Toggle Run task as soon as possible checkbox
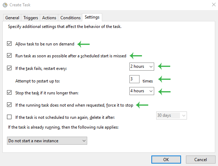This screenshot has width=218, height=166. pyautogui.click(x=9, y=56)
